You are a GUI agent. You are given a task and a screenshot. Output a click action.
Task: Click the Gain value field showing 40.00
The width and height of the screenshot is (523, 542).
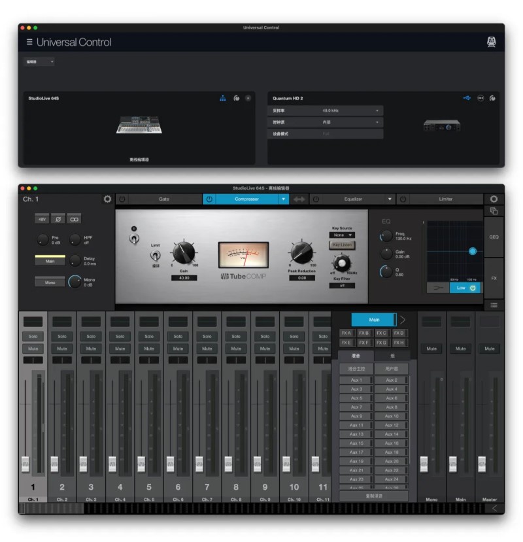coord(184,278)
